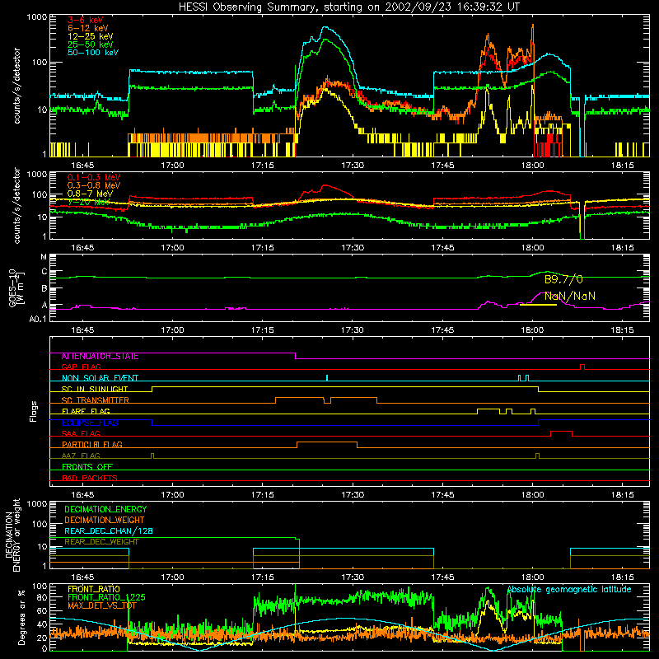Click the cyan REAR_DEC_CHAN/128 legend label
This screenshot has width=659, height=659.
coord(109,531)
